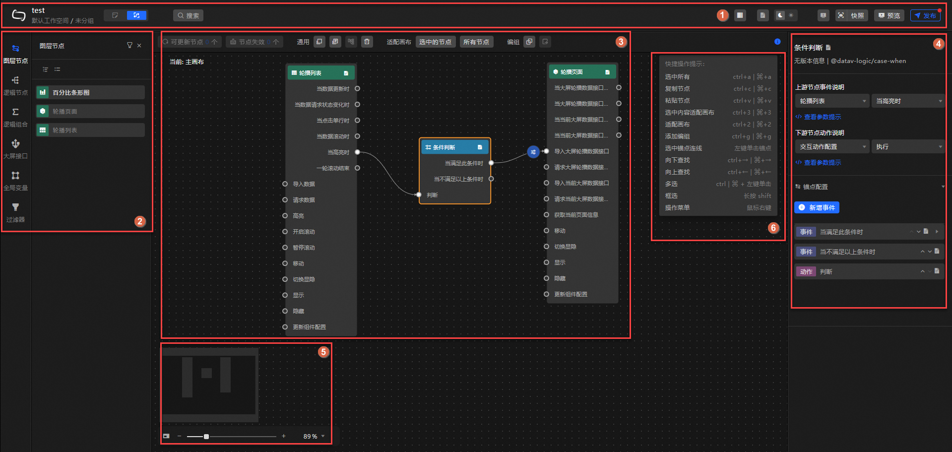Screen dimensions: 952x452
Task: Collapse the 锚点配置 section
Action: [943, 187]
